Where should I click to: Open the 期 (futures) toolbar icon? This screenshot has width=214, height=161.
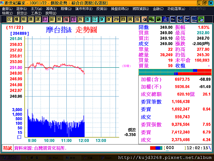tap(24, 19)
